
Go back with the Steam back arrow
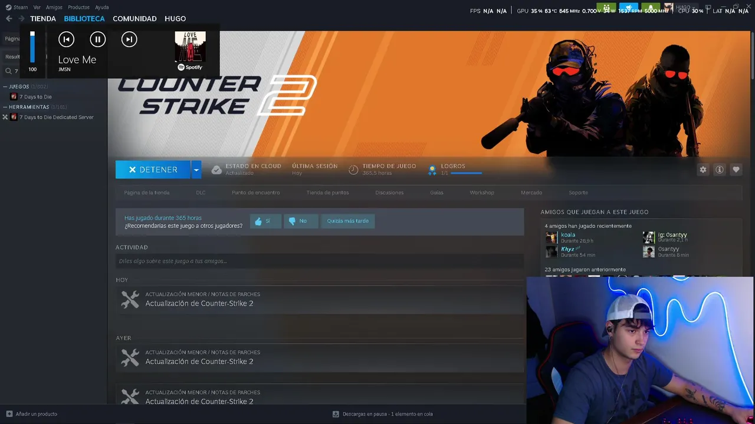[9, 19]
